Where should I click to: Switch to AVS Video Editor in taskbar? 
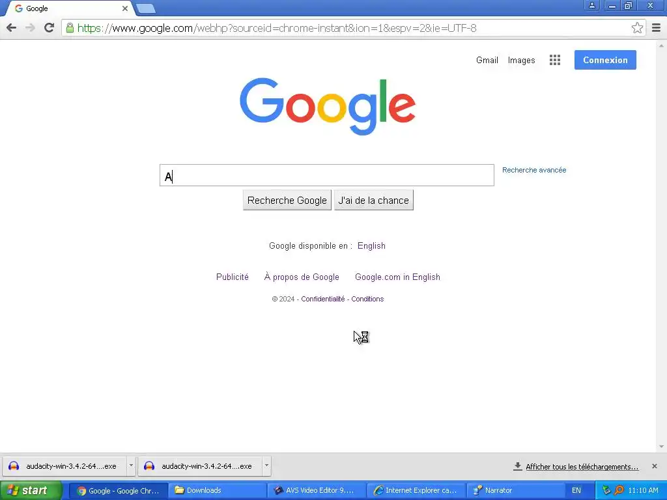(x=317, y=491)
